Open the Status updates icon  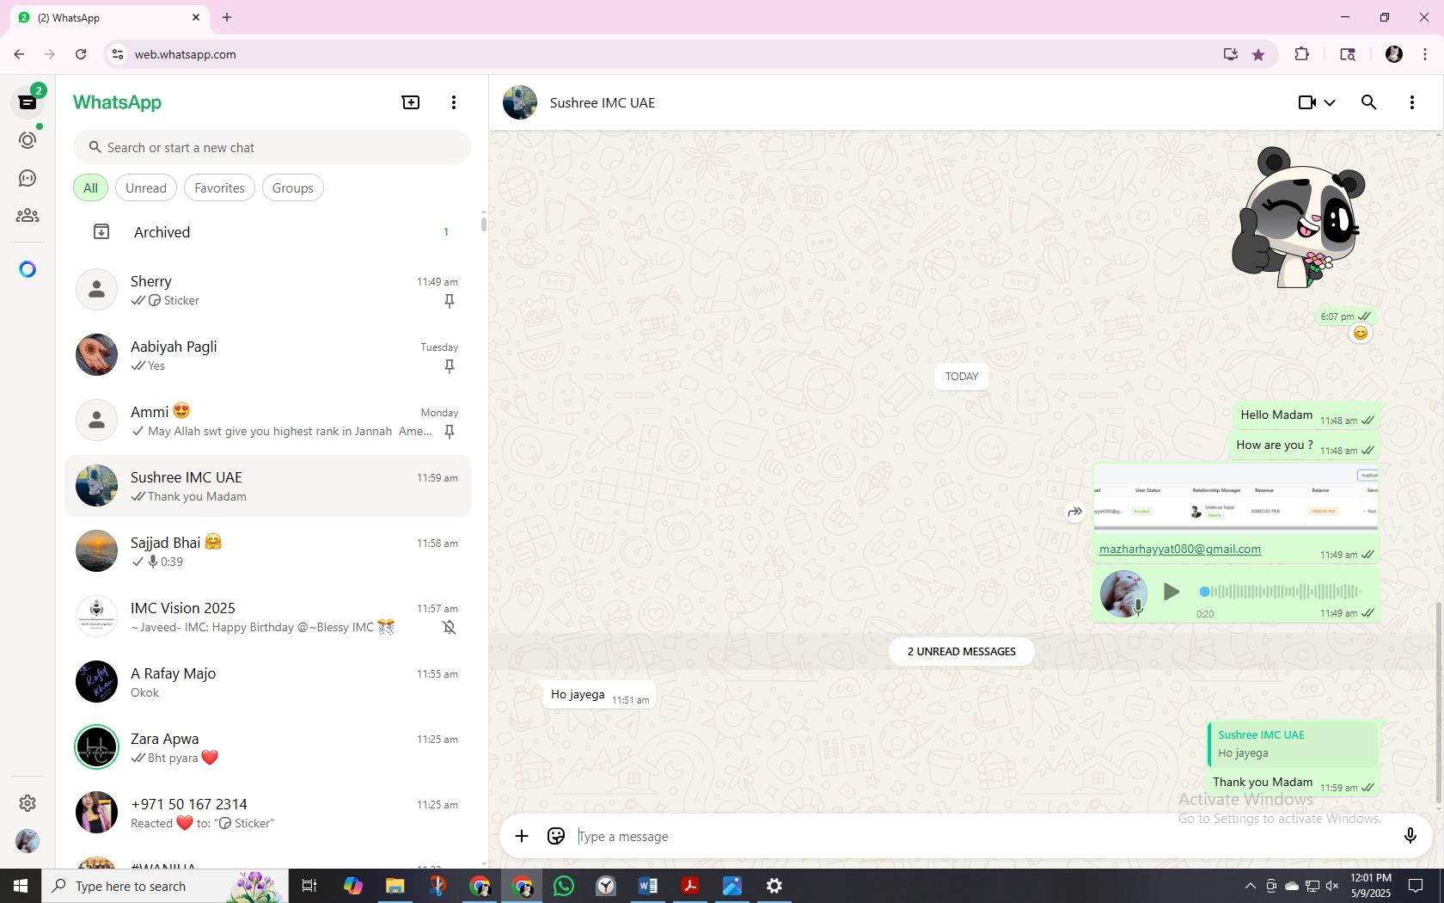[x=28, y=140]
